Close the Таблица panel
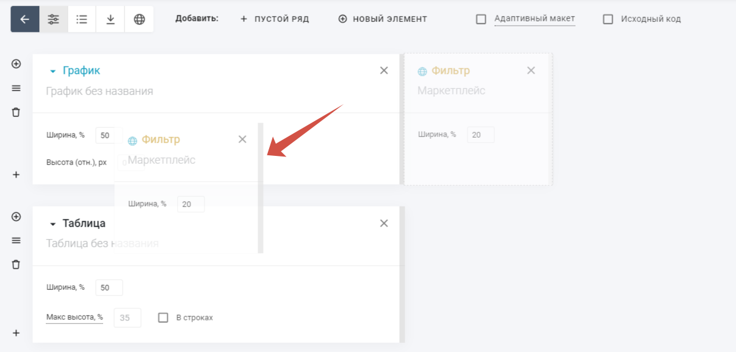The width and height of the screenshot is (736, 352). point(384,224)
